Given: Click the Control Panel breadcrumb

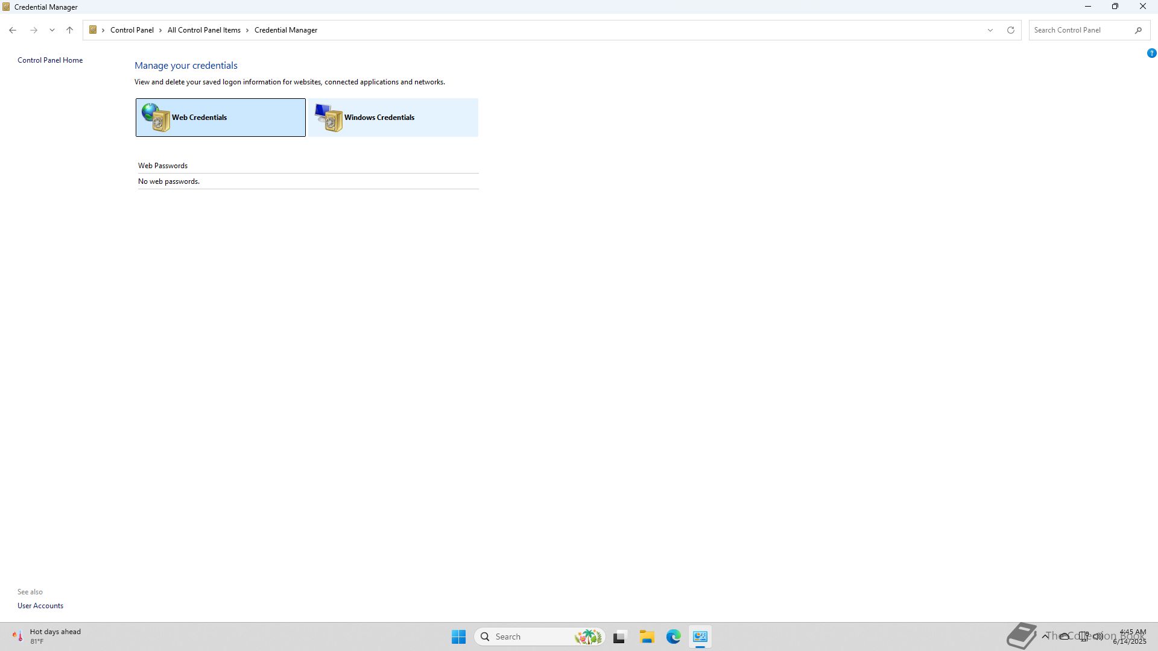Looking at the screenshot, I should coord(131,30).
